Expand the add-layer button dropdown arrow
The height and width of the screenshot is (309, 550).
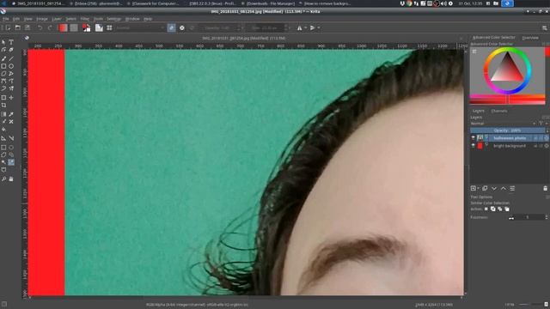coord(478,189)
